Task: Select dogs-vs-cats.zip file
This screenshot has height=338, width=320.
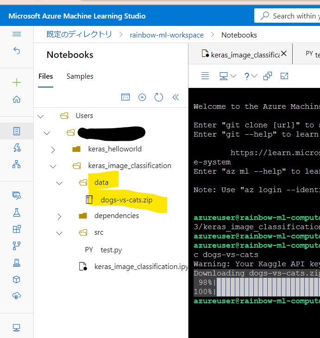Action: tap(126, 200)
